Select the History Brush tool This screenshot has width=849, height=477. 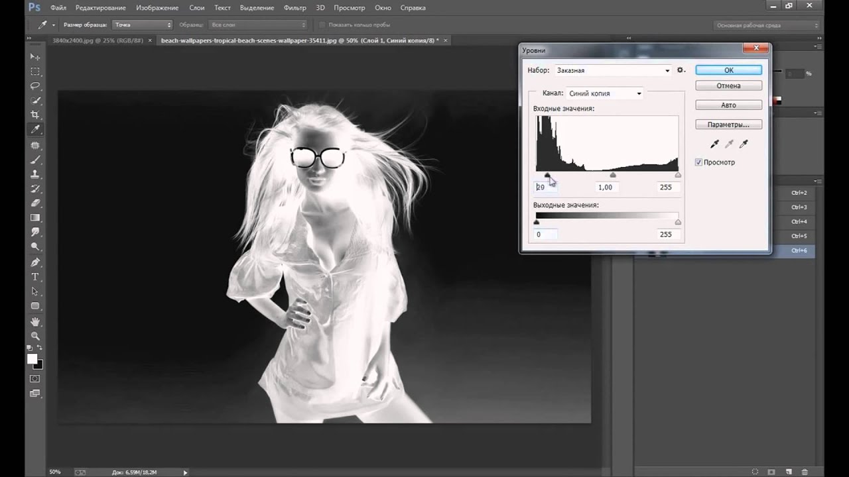click(x=35, y=189)
